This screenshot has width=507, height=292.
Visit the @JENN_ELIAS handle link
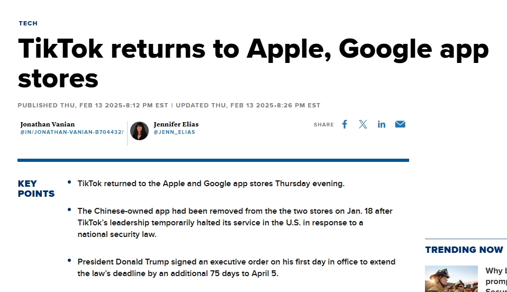point(174,132)
